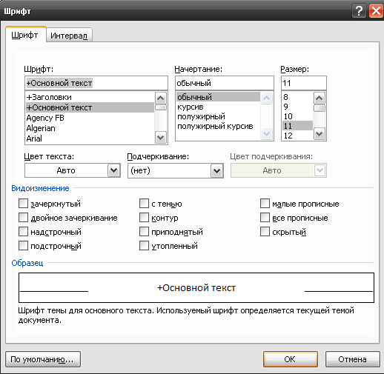Toggle приподнятый emboss checkbox
The image size is (384, 374).
tap(144, 232)
